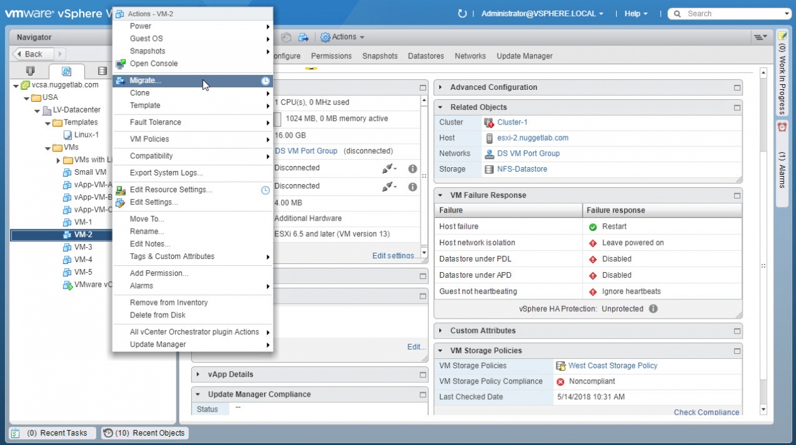796x445 pixels.
Task: Click the Check Compliance link
Action: pos(706,412)
